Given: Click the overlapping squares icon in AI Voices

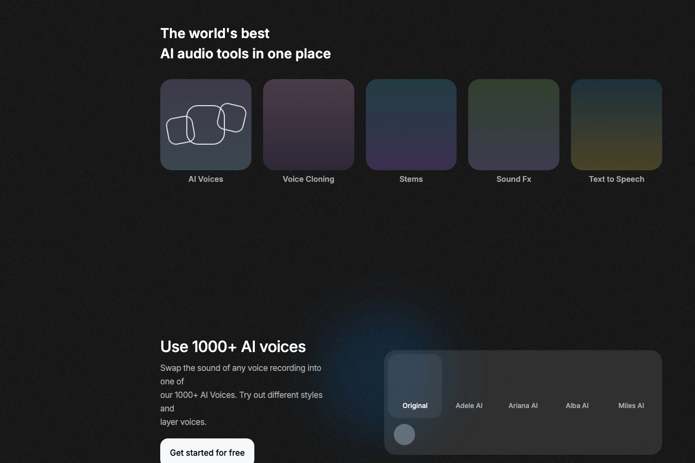Looking at the screenshot, I should tap(206, 124).
